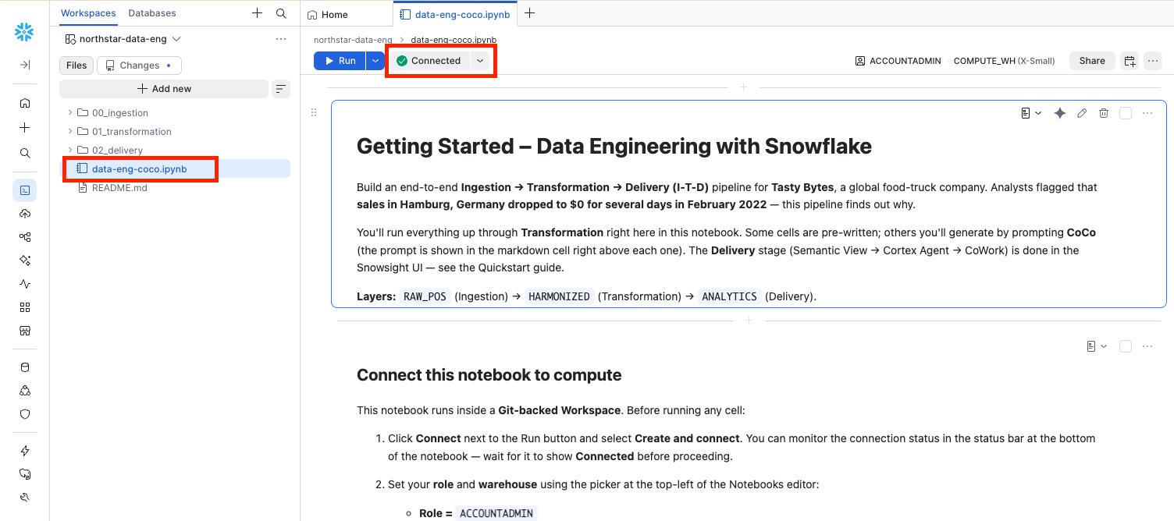Click the Run button
This screenshot has width=1174, height=521.
[340, 61]
